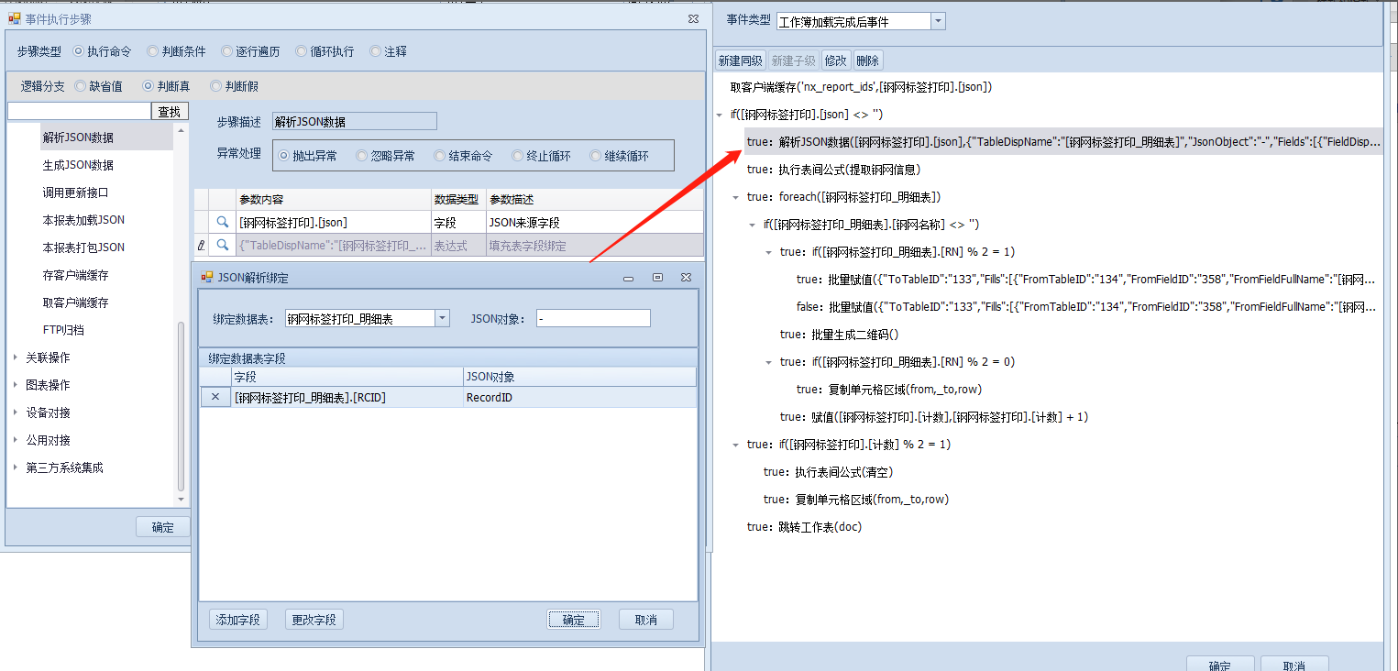This screenshot has height=671, width=1398.
Task: Close the JSON解析绑定 dialog
Action: pos(685,278)
